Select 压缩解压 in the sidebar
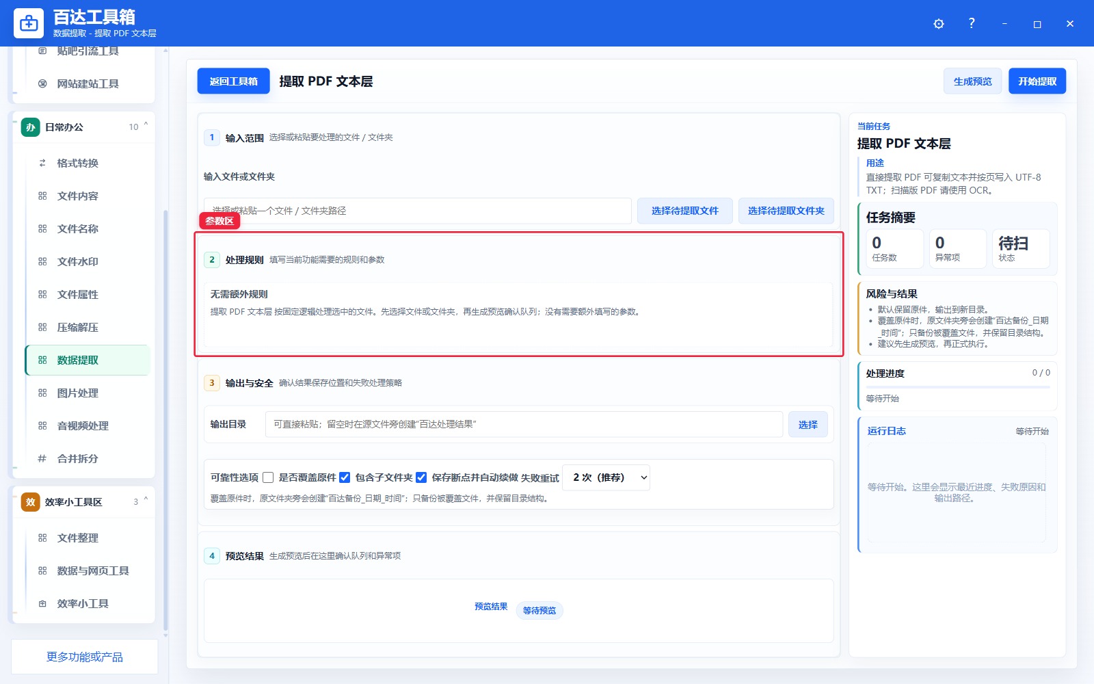Image resolution: width=1094 pixels, height=684 pixels. click(x=88, y=327)
